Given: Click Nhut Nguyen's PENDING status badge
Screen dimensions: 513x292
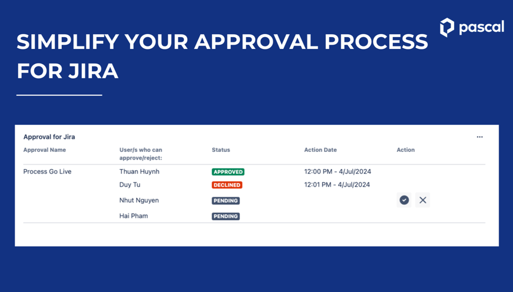Looking at the screenshot, I should [226, 201].
